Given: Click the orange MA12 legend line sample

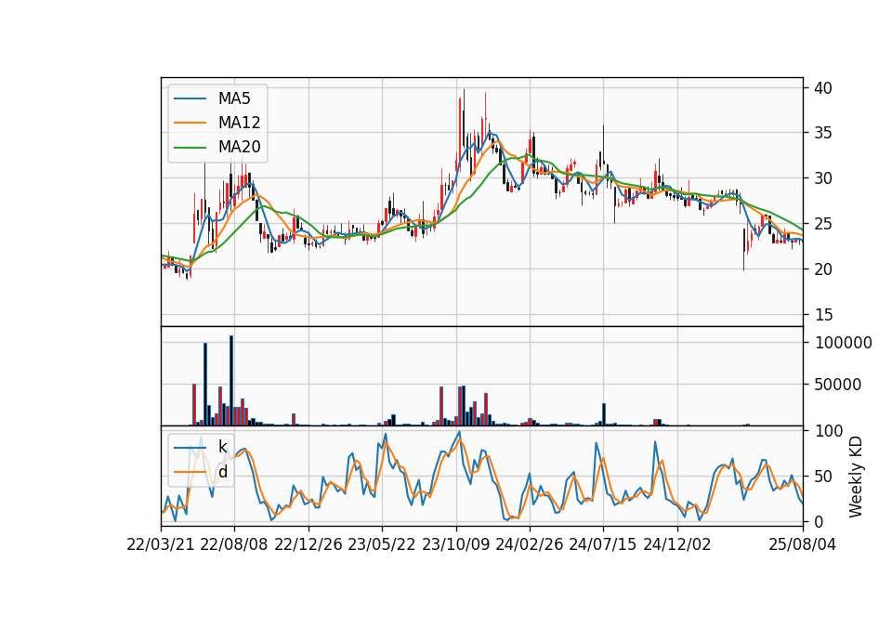Looking at the screenshot, I should pos(190,123).
